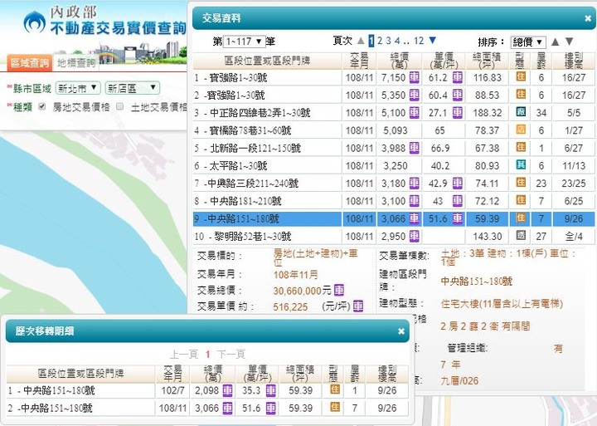
Task: Click car icon beside 30,660,000元 total
Action: 339,291
